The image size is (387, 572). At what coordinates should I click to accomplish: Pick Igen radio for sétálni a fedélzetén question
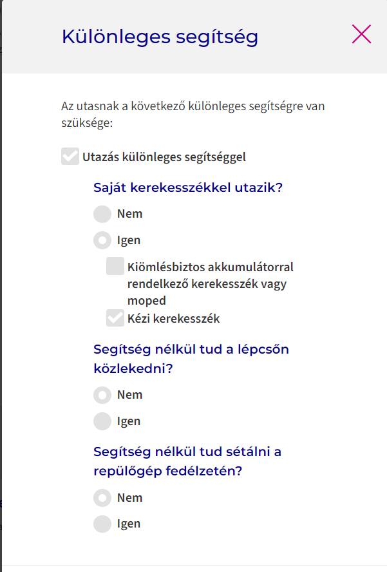[x=102, y=524]
